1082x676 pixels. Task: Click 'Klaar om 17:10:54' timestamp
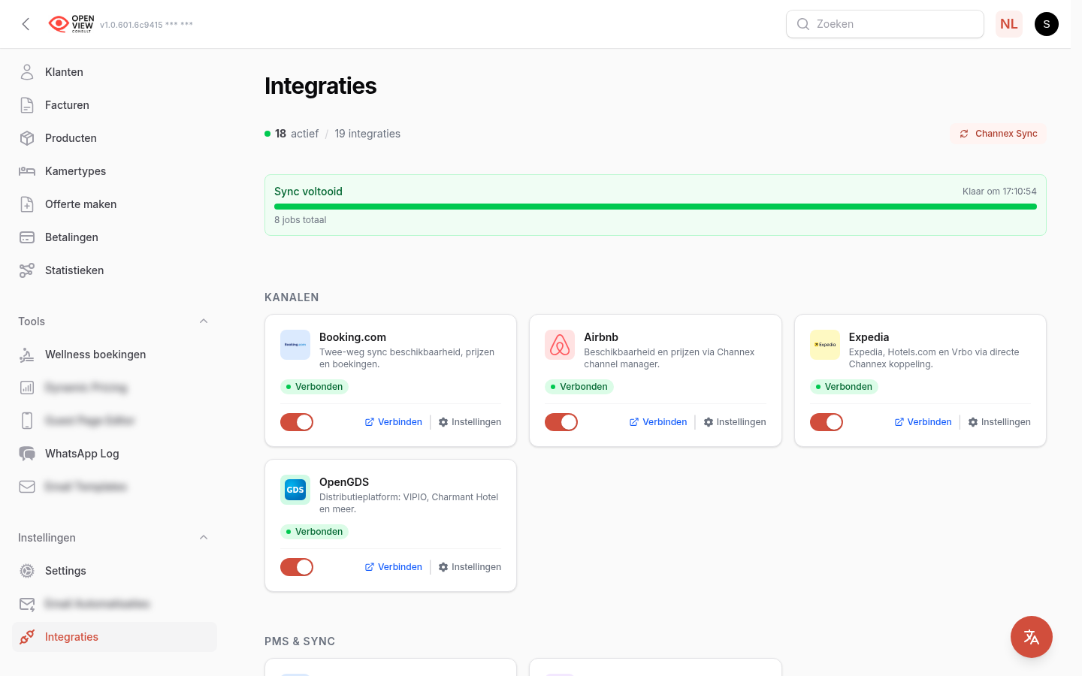tap(999, 192)
